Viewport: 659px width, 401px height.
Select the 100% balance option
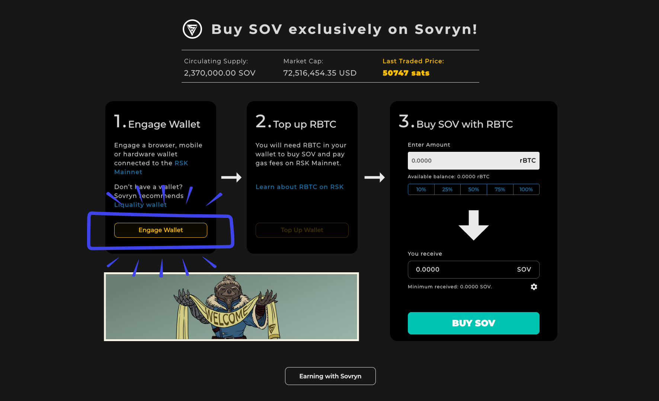coord(526,189)
